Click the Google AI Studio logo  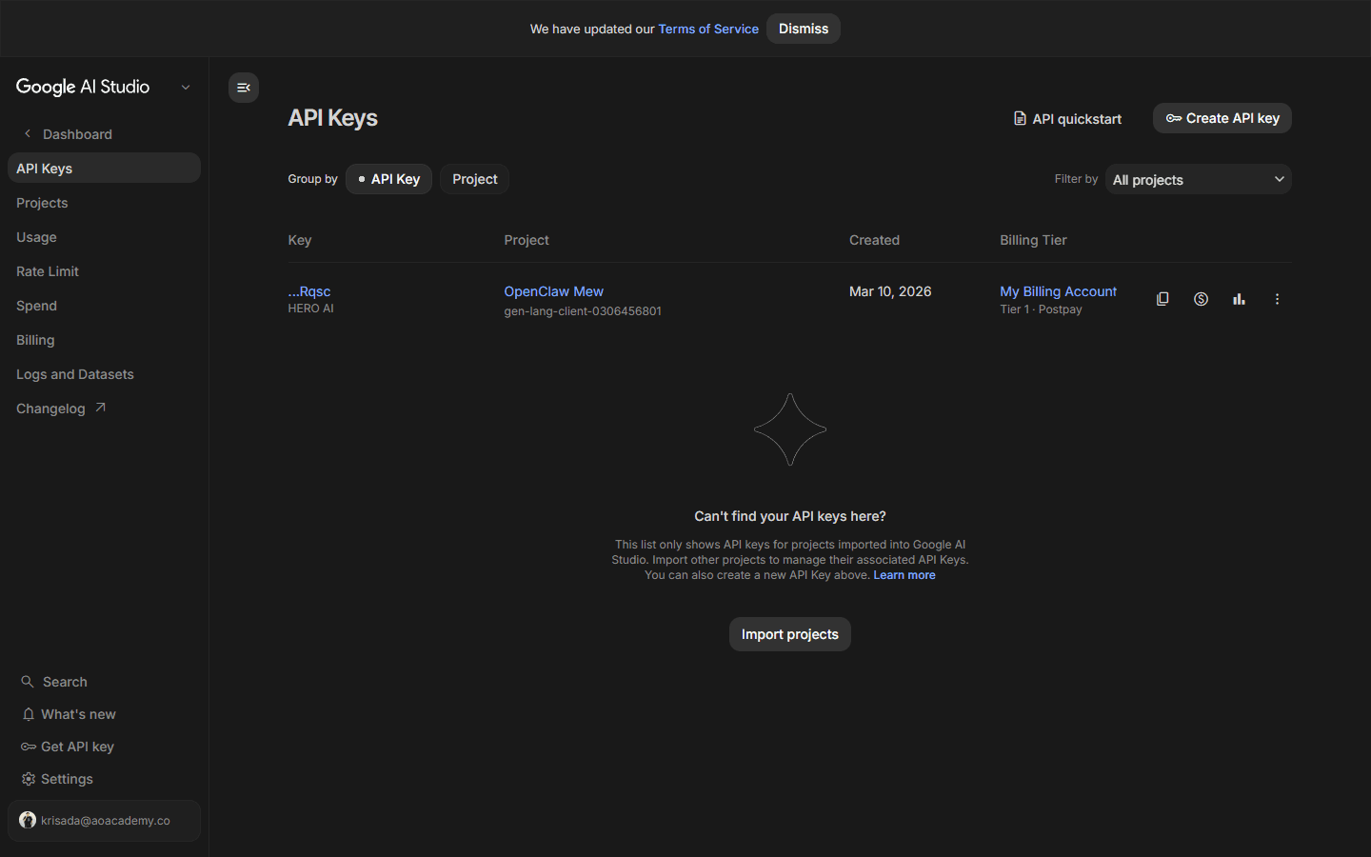(x=83, y=87)
